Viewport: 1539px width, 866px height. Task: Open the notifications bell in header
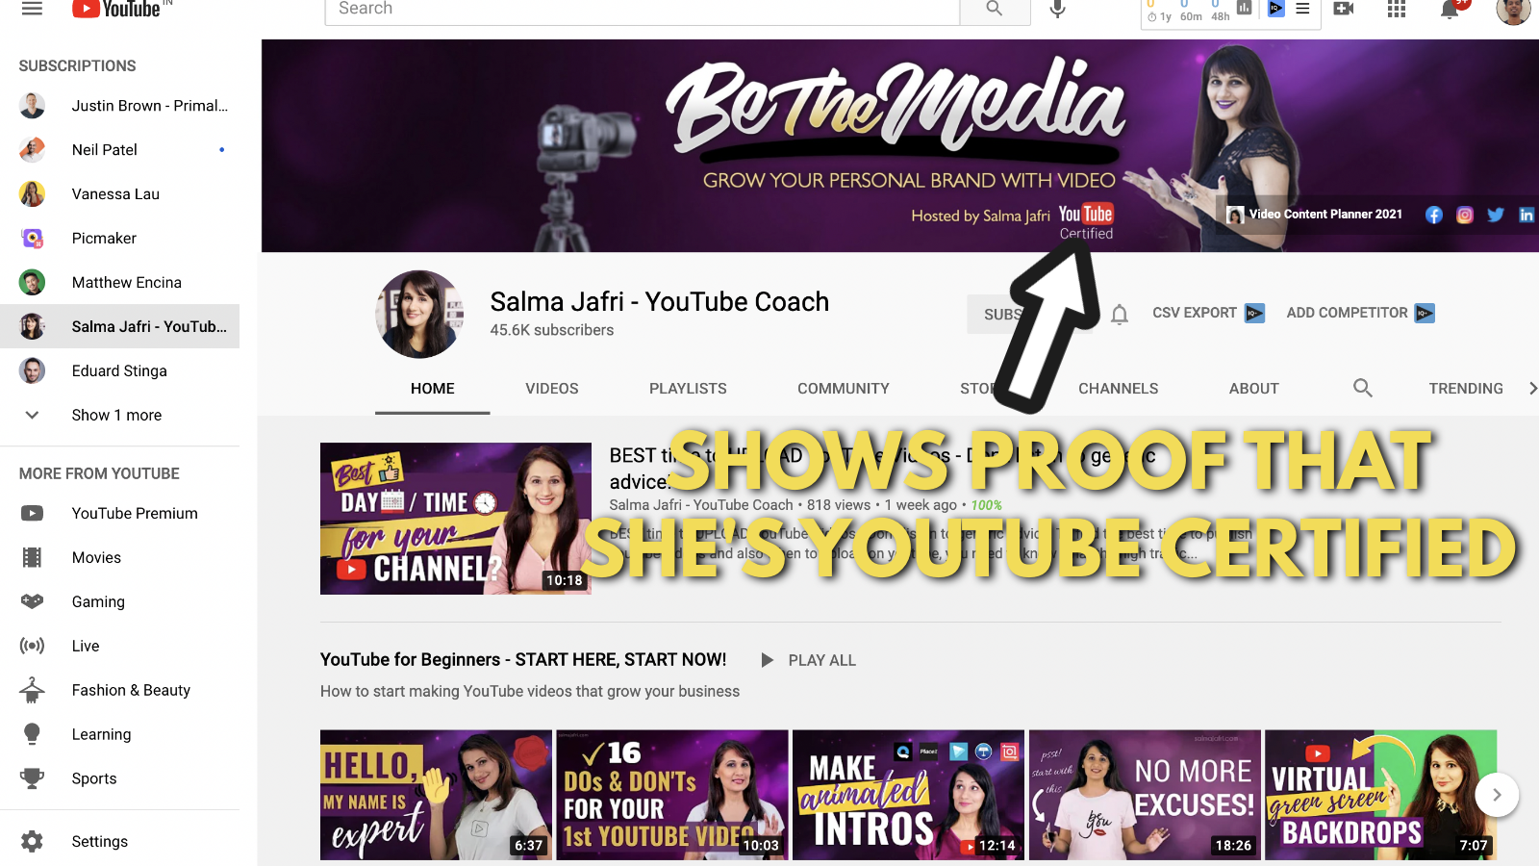point(1450,10)
